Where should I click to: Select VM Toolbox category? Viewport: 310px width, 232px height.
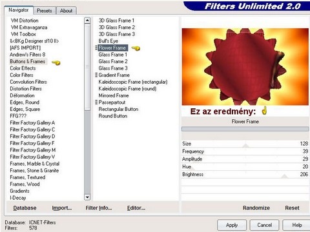point(23,34)
